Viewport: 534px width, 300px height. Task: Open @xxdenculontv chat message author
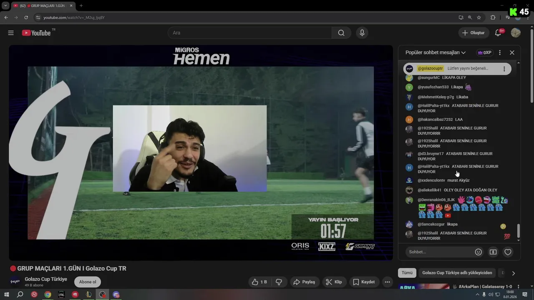[x=431, y=180]
